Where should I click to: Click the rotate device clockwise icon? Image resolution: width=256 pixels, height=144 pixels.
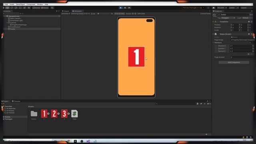click(135, 14)
